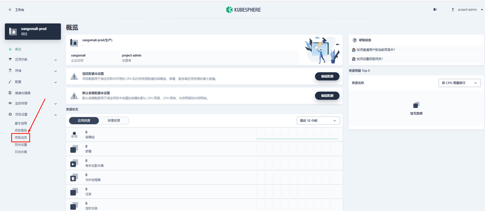Click the 守护进程集 icon
This screenshot has width=485, height=211.
click(74, 177)
